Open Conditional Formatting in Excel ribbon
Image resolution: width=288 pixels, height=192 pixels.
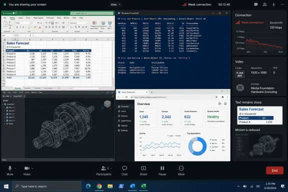(94, 25)
